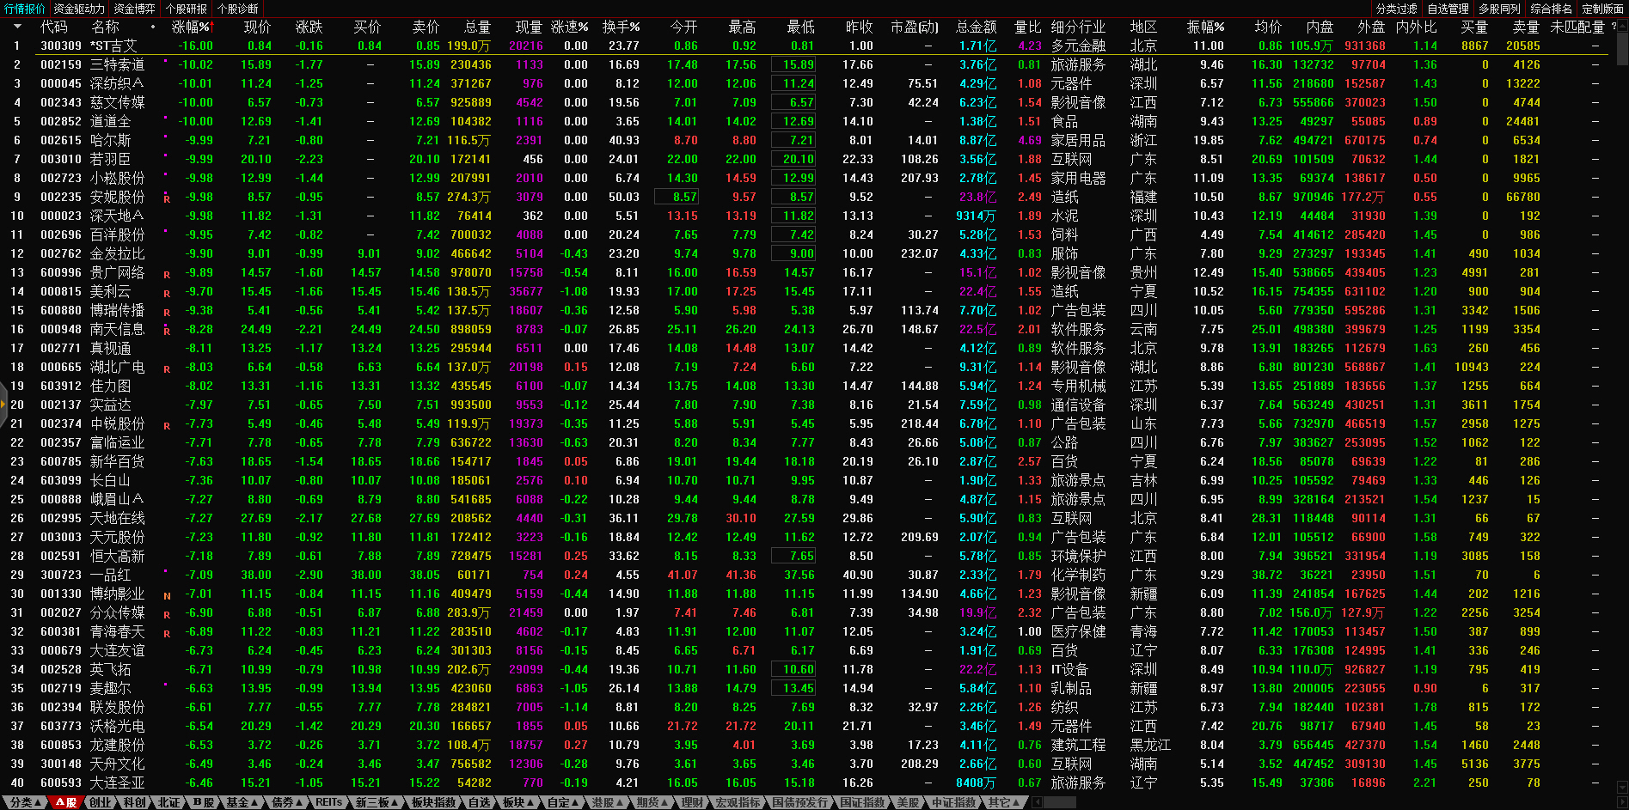Click the dot column header next to 名称

point(153,27)
